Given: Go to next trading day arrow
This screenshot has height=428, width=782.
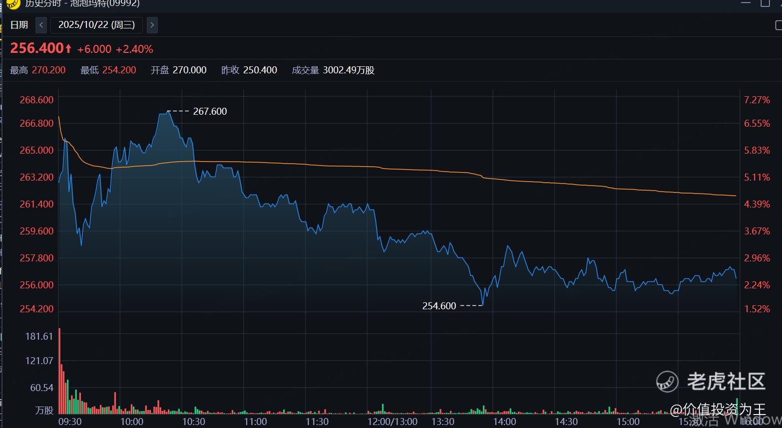Looking at the screenshot, I should (152, 25).
